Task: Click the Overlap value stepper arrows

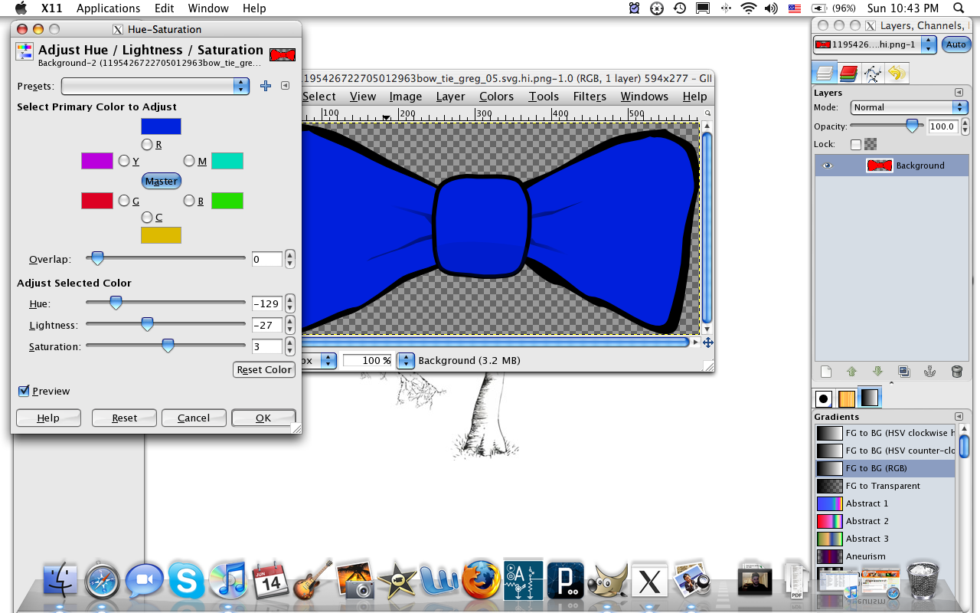Action: 289,259
